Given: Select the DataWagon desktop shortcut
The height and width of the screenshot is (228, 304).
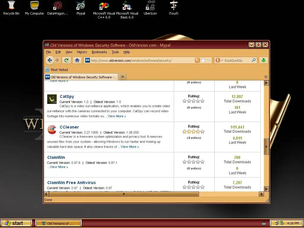Looking at the screenshot, I should 57,8.
